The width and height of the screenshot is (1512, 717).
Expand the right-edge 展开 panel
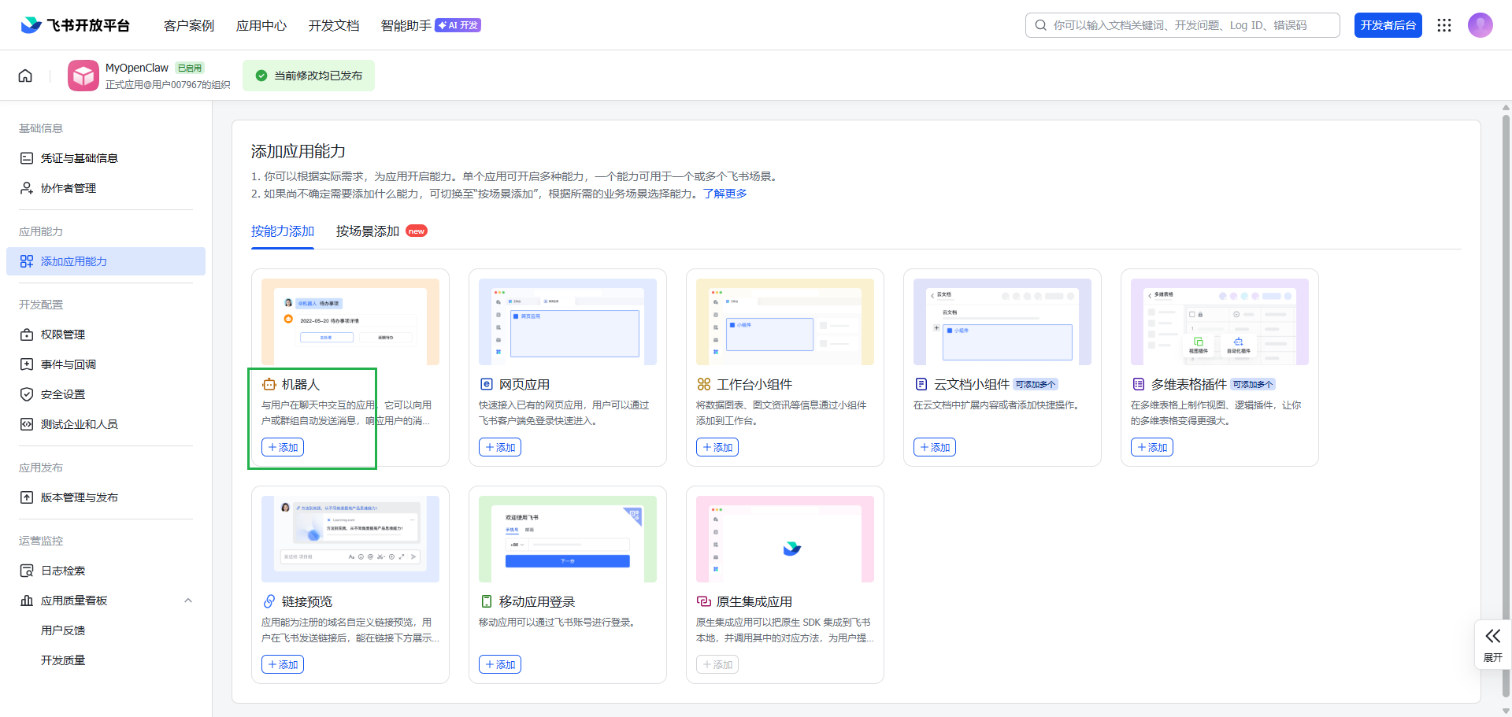pyautogui.click(x=1493, y=644)
